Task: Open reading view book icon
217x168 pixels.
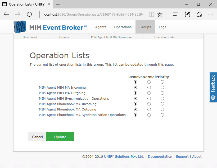Action: (151, 14)
